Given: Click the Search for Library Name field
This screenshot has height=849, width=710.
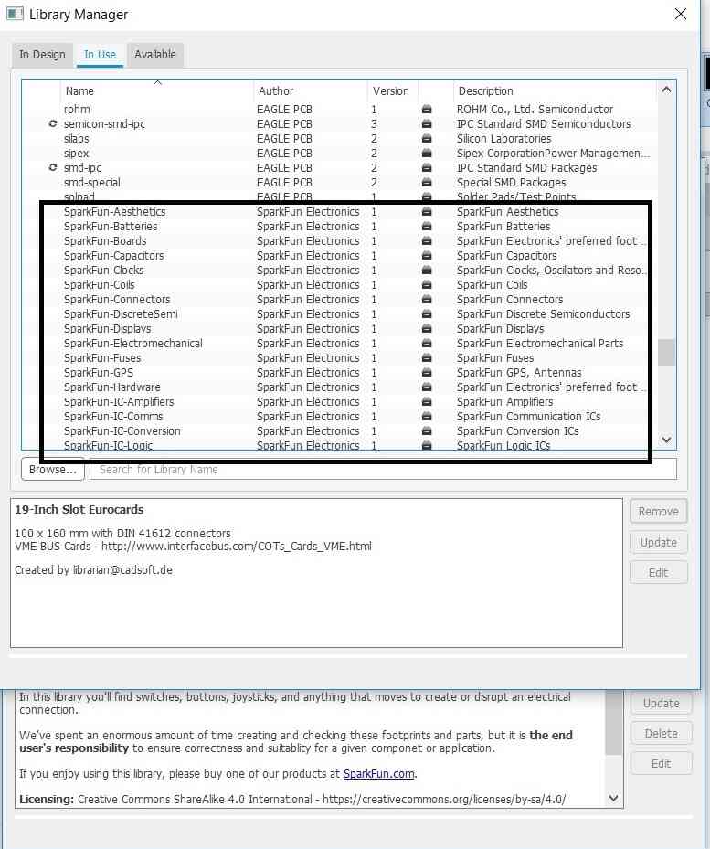Looking at the screenshot, I should pos(383,470).
